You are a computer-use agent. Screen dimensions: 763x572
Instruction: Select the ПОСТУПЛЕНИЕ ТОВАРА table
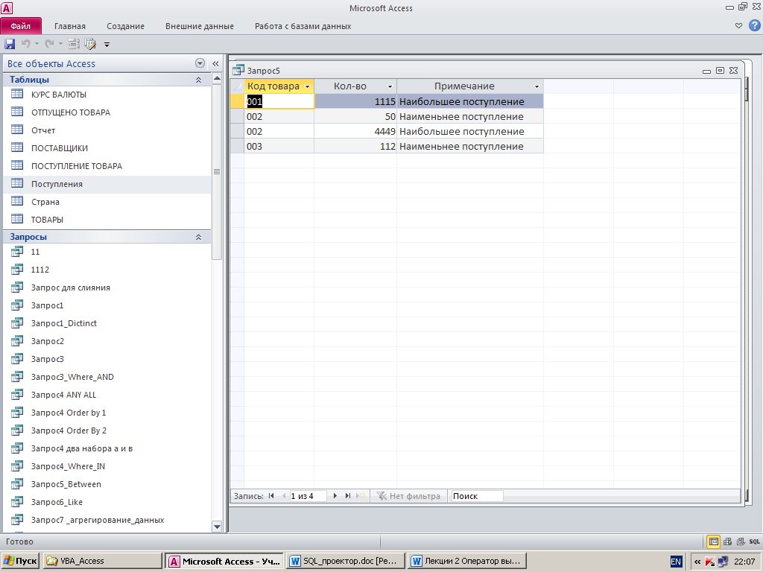[107, 166]
